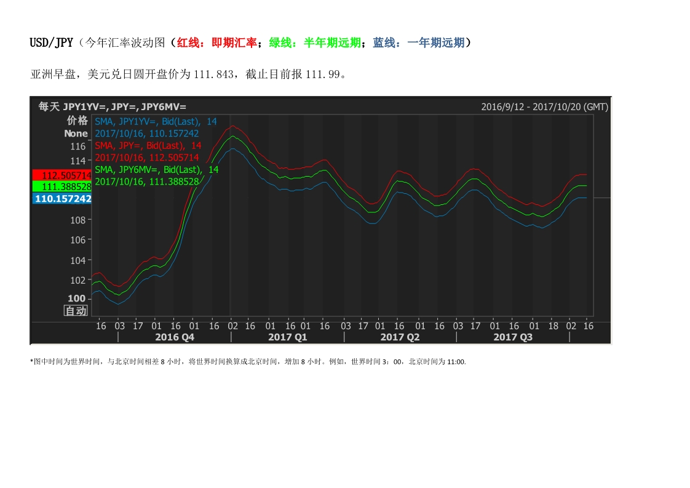Click the 18 date tick on time axis
Viewport: 690px width, 488px height.
point(553,326)
